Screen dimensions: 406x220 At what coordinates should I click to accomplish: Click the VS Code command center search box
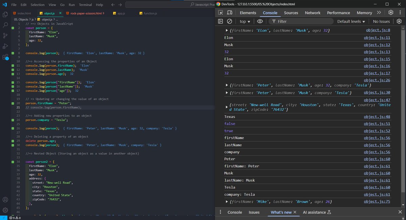pyautogui.click(x=170, y=5)
